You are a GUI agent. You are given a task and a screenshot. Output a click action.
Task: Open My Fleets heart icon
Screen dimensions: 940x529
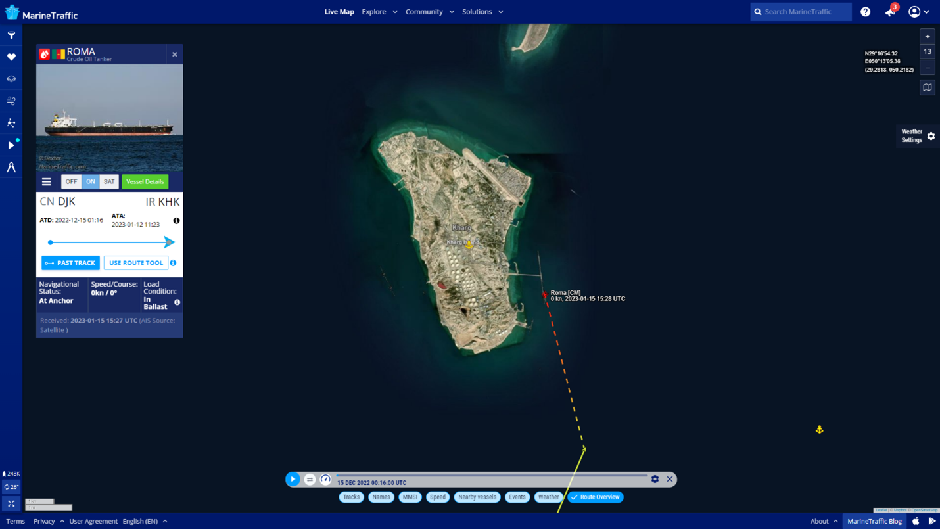tap(11, 57)
